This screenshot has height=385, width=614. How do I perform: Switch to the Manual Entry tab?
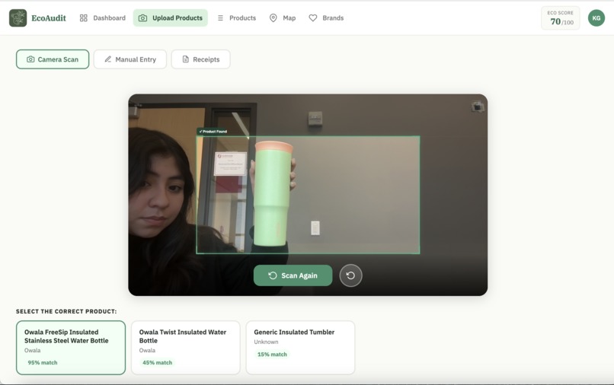[130, 59]
